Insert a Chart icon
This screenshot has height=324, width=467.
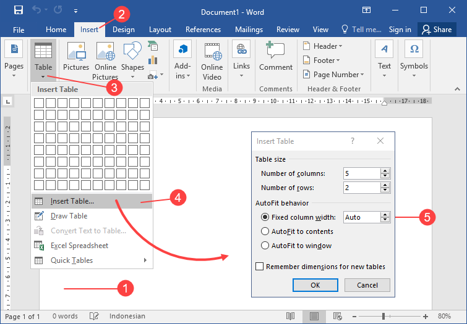click(x=153, y=60)
